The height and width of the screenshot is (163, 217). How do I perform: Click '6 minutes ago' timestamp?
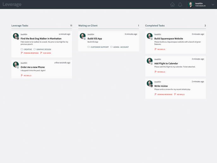pos(131,34)
